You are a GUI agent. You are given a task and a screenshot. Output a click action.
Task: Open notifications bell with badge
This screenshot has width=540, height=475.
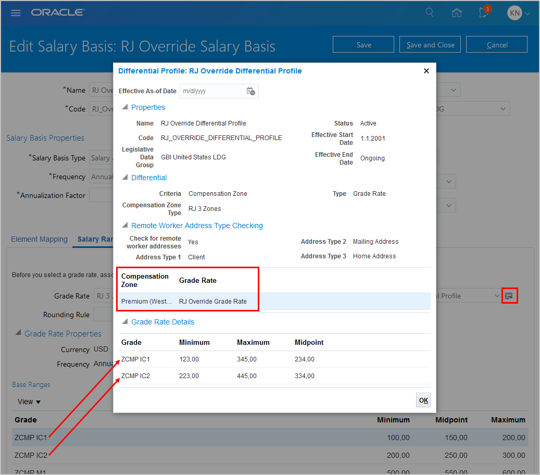pos(484,12)
